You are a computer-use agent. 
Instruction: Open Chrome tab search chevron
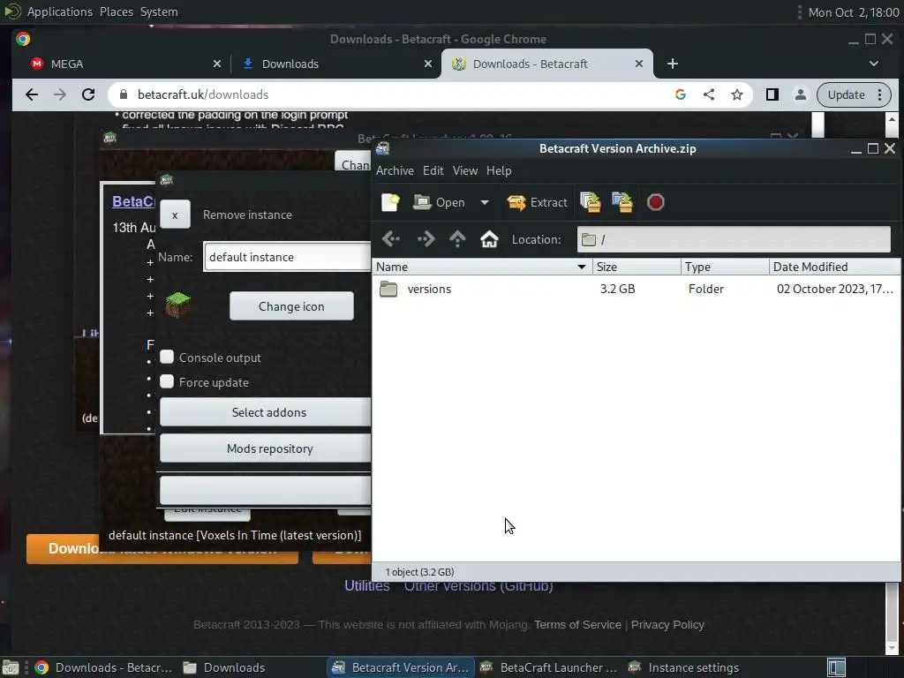874,64
